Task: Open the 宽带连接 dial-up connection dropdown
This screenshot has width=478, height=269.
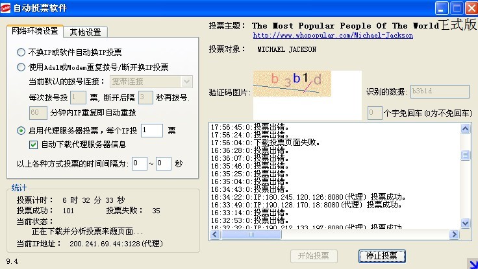Action: click(186, 81)
